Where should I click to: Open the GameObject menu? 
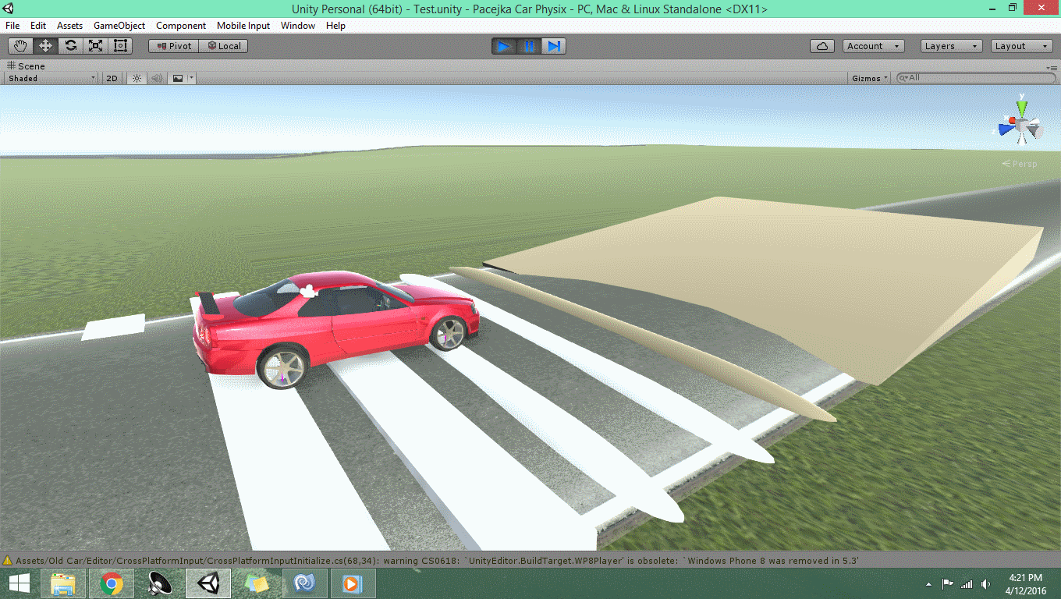click(119, 26)
